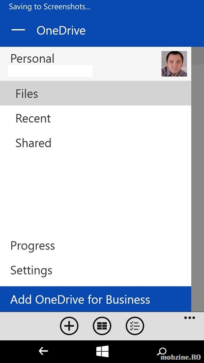
Task: Expand app bar with three dots
Action: click(x=190, y=318)
